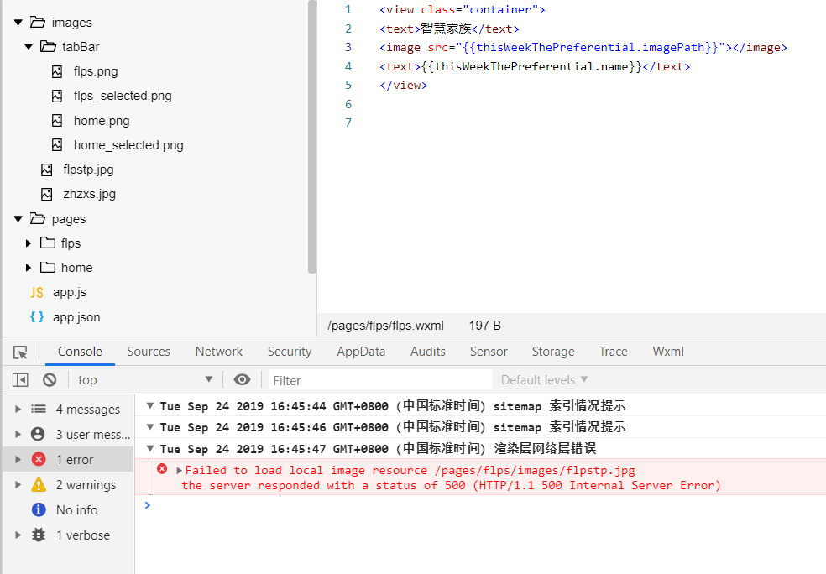
Task: Switch to the Network tab
Action: [x=218, y=352]
